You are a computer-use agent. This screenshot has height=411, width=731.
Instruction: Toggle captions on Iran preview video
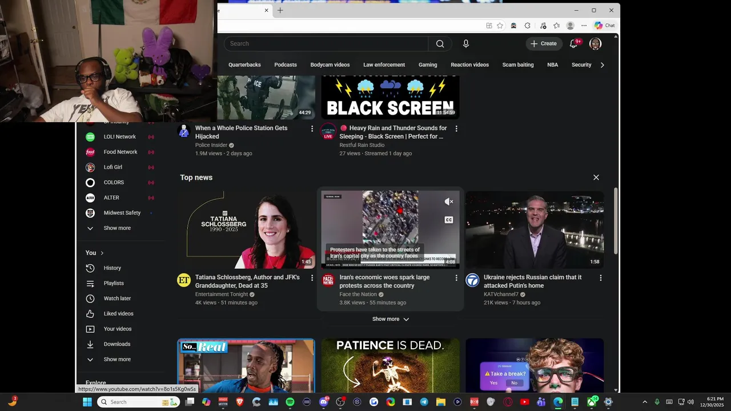(x=449, y=220)
